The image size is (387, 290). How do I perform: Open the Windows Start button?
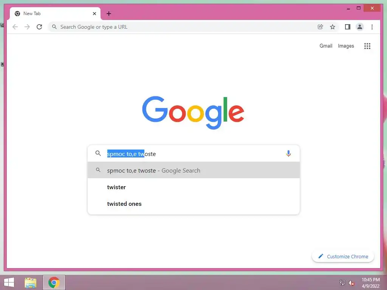coord(9,282)
